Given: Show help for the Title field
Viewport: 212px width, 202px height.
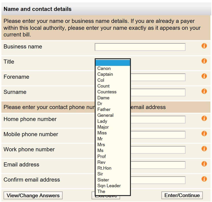Looking at the screenshot, I should click(x=204, y=61).
